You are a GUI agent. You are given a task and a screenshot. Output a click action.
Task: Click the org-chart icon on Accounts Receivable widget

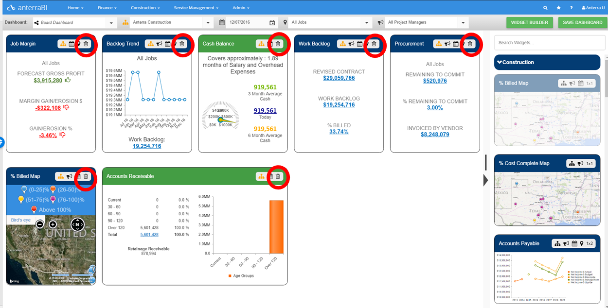tap(262, 176)
